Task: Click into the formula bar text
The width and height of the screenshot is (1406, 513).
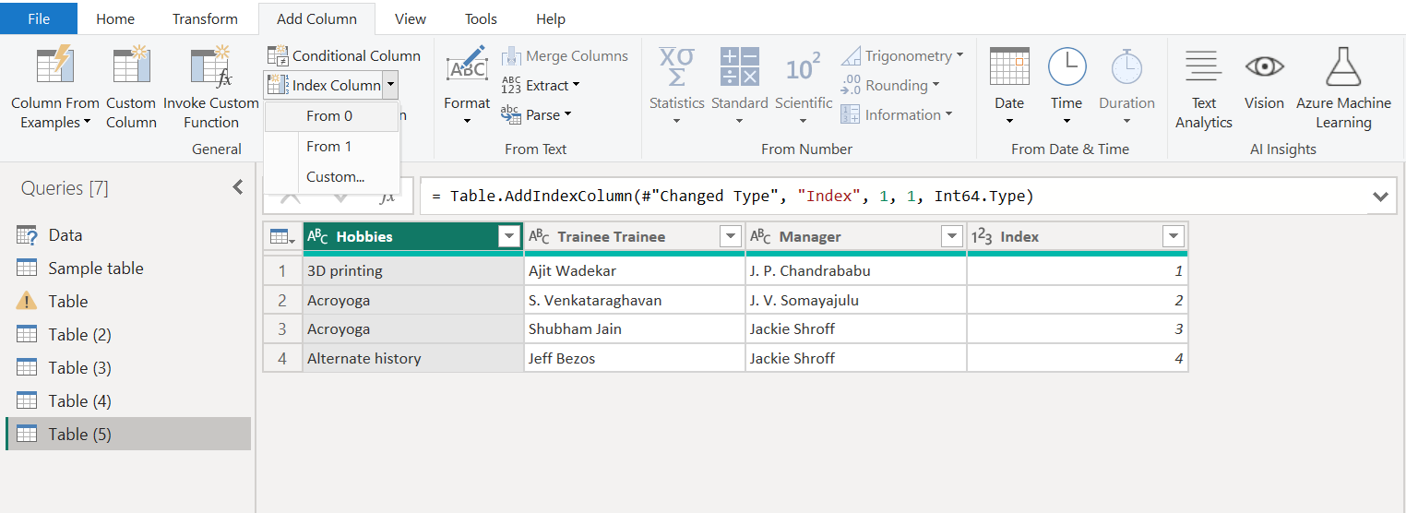Action: tap(732, 197)
